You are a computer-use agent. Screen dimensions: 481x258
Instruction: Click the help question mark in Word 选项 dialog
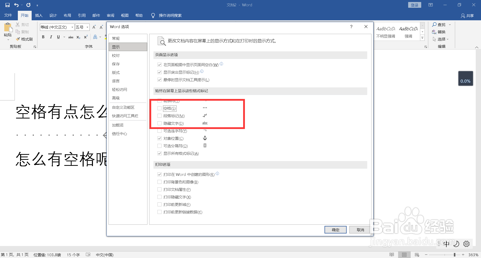351,27
